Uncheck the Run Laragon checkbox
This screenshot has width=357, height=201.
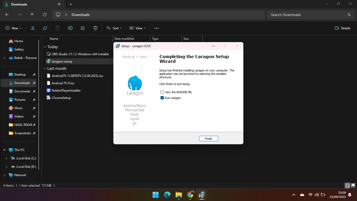162,98
